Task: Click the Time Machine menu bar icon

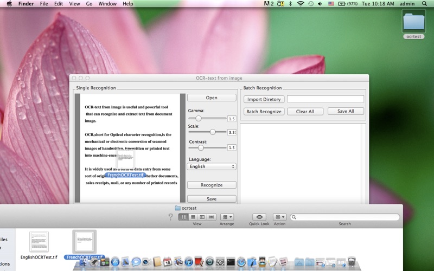Action: point(311,4)
